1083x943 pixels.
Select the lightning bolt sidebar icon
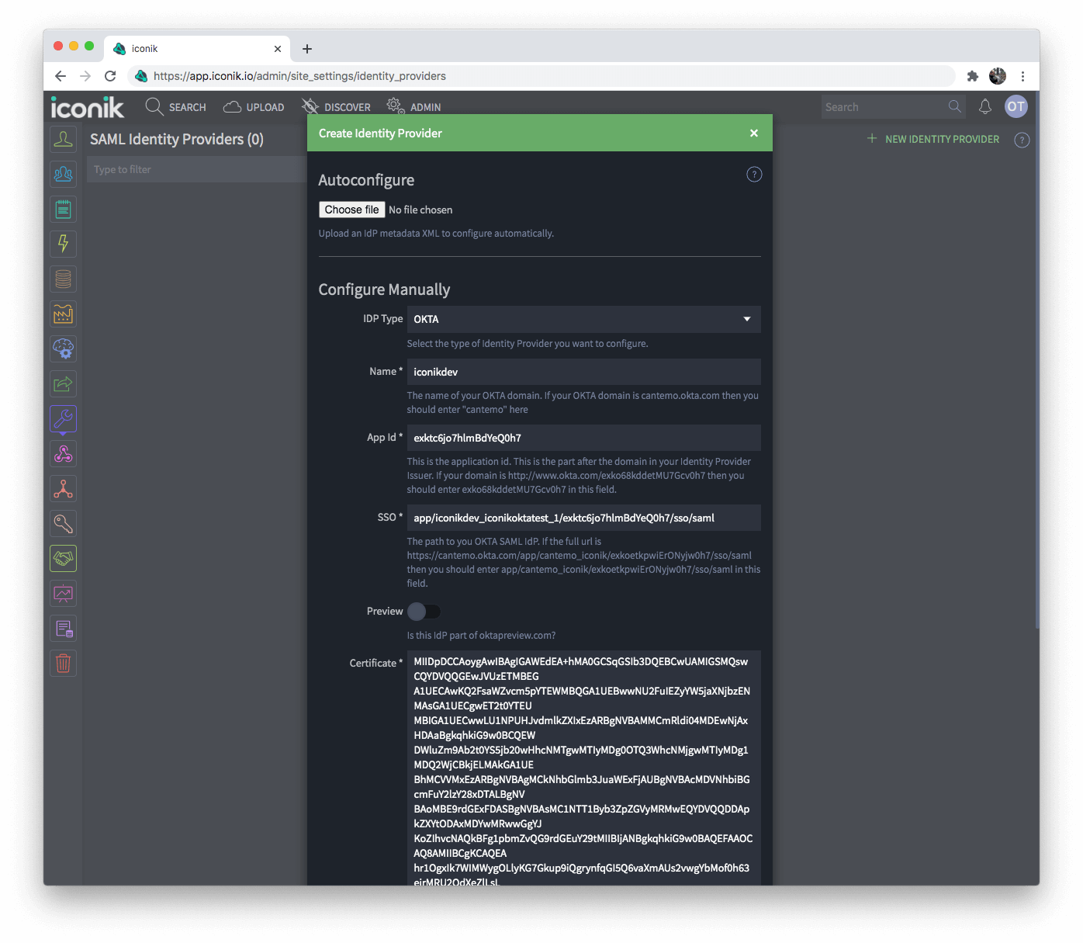point(64,244)
